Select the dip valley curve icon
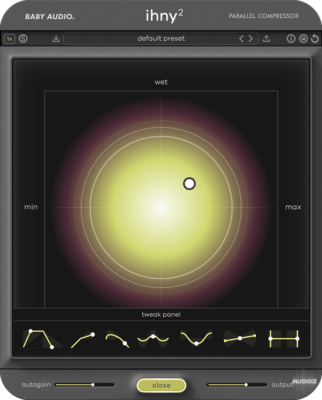Viewport: 322px width, 400px height. (196, 338)
